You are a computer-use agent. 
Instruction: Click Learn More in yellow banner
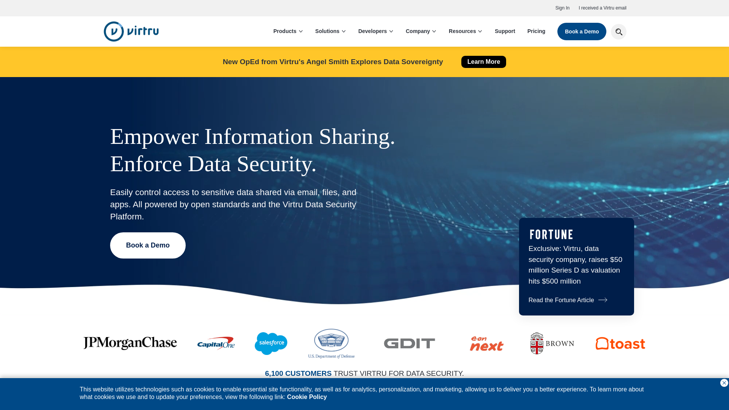point(483,62)
